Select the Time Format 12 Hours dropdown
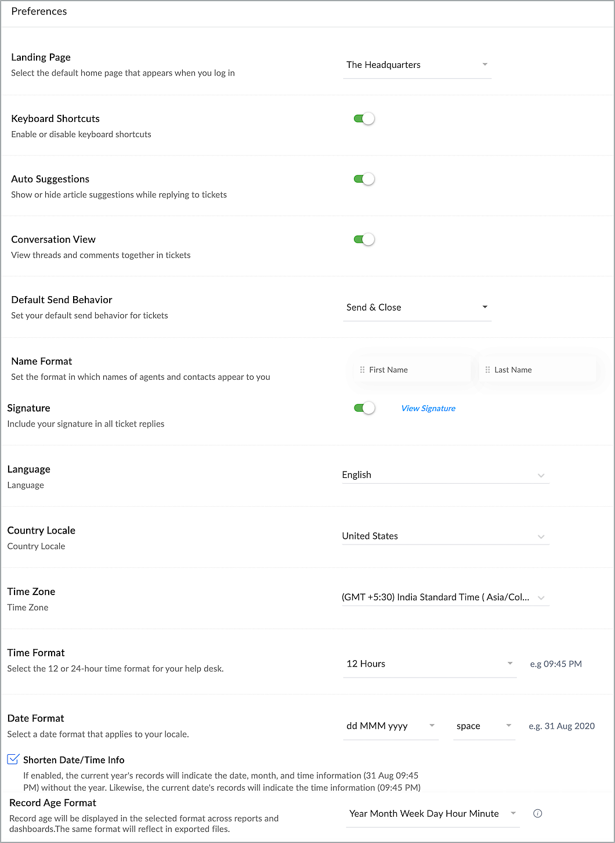 pyautogui.click(x=429, y=664)
